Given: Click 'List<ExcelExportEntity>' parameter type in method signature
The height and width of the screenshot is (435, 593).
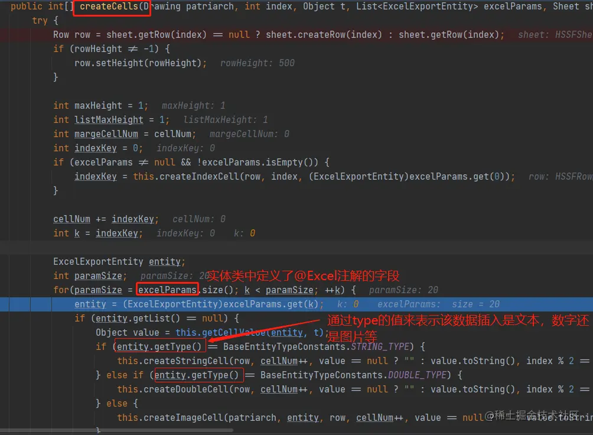Looking at the screenshot, I should pos(417,7).
